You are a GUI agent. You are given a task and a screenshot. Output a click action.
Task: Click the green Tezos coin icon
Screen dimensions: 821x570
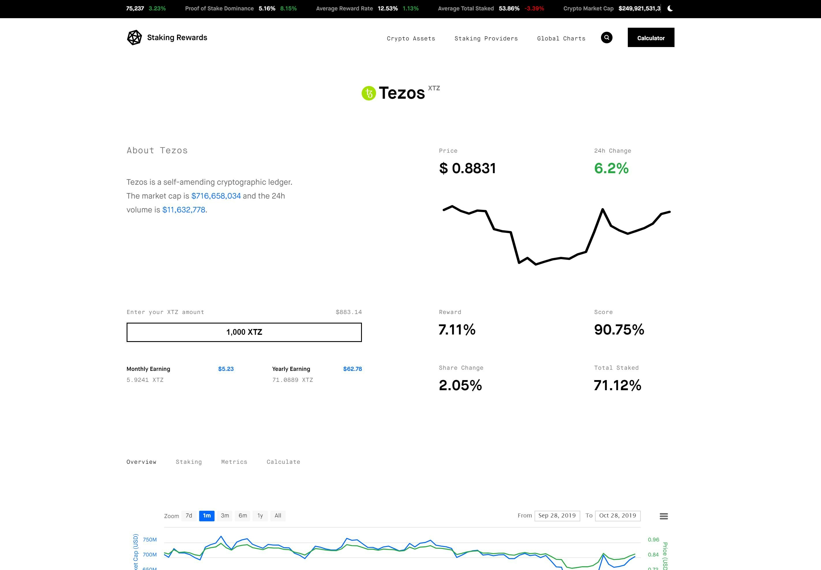[x=369, y=93]
